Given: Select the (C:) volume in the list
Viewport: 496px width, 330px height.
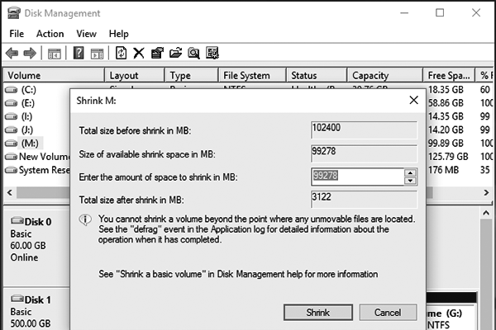Looking at the screenshot, I should point(31,89).
